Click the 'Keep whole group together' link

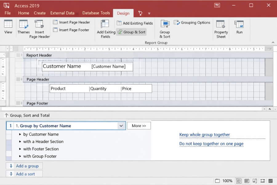[205, 134]
